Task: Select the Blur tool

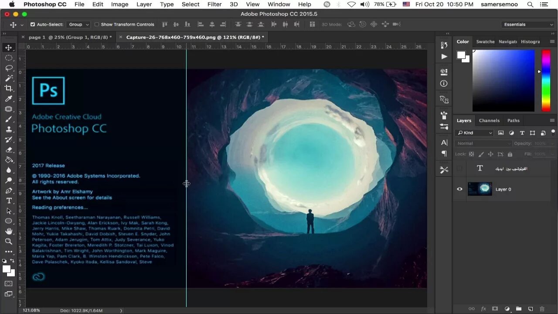Action: click(9, 170)
